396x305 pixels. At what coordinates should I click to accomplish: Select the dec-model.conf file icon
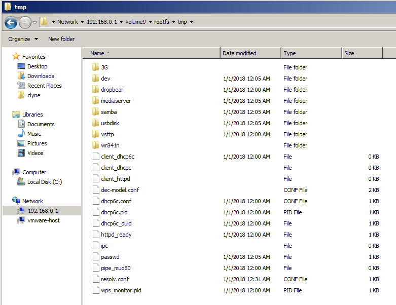coord(96,189)
